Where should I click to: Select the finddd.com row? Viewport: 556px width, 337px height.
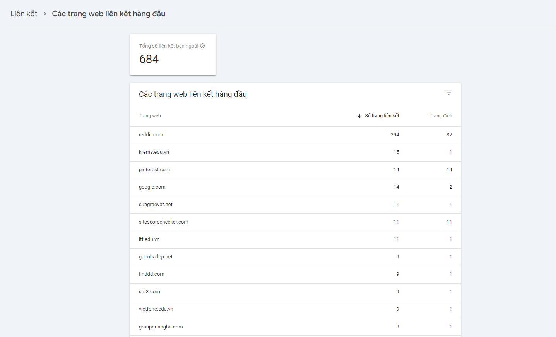click(x=295, y=274)
